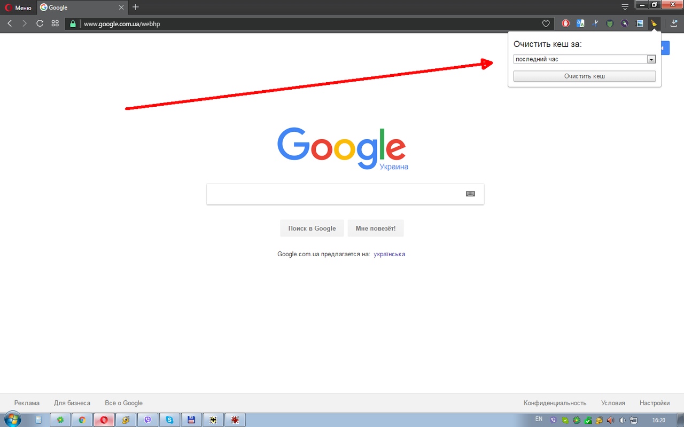Image resolution: width=684 pixels, height=427 pixels.
Task: Open the Windows Start menu orb
Action: (12, 420)
